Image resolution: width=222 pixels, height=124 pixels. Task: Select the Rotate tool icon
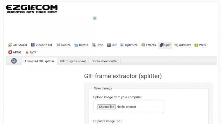click(76, 45)
